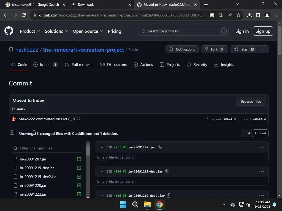Reload the current page
Screen dimensions: 282x211
(24, 15)
